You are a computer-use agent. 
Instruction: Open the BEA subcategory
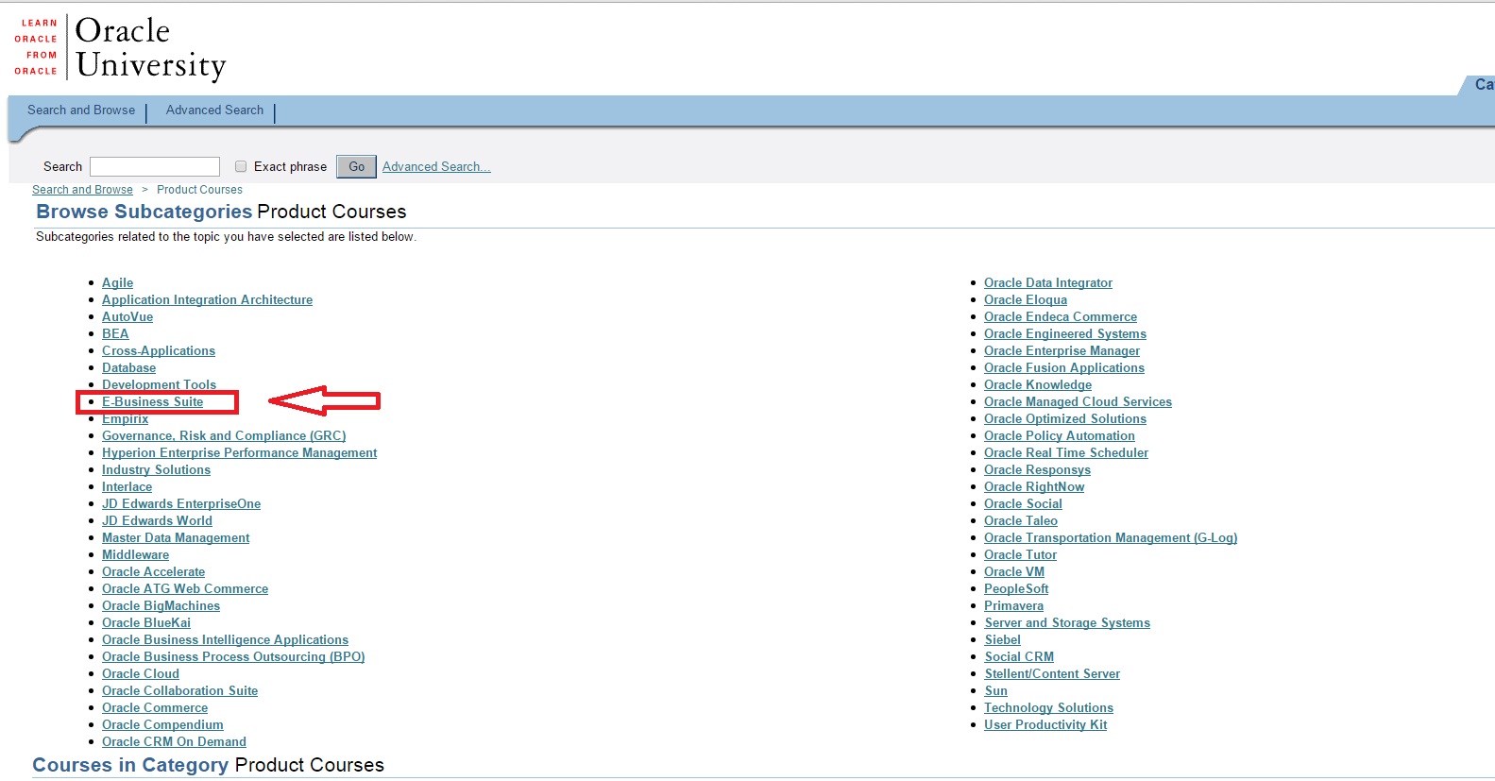pos(115,334)
